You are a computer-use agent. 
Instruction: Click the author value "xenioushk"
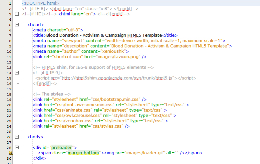point(113,51)
